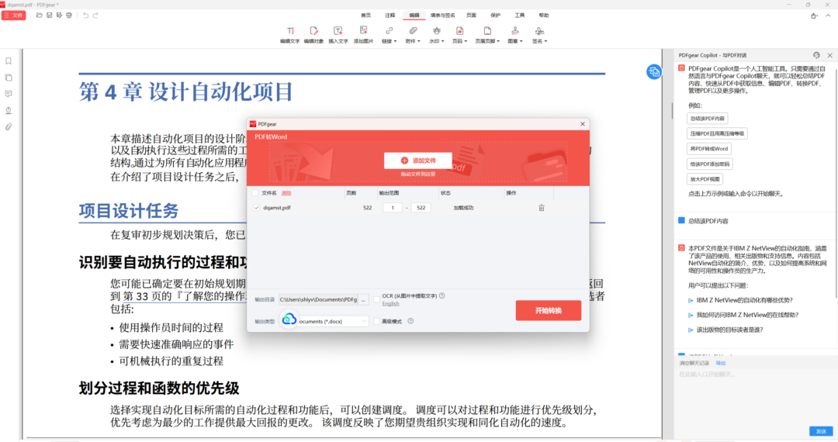The image size is (838, 442).
Task: Click the 添加文件 button in dialog
Action: [418, 161]
